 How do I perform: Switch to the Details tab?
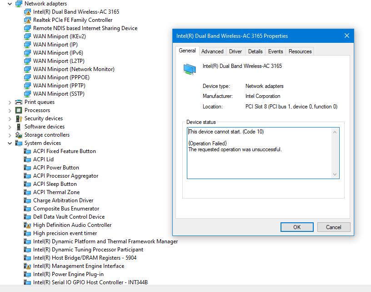[256, 51]
